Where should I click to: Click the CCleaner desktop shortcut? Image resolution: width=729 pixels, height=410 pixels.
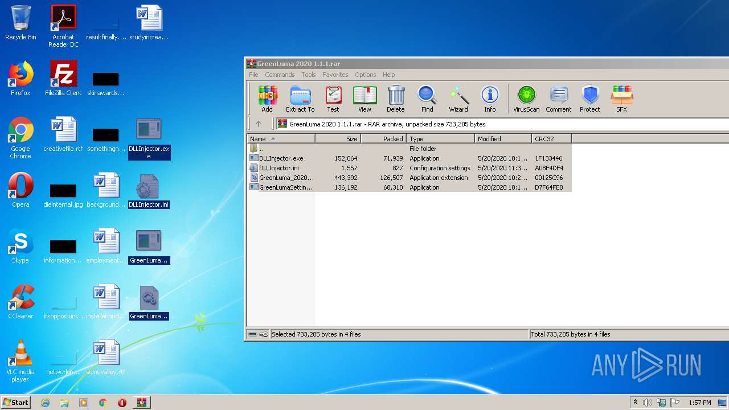pos(21,302)
